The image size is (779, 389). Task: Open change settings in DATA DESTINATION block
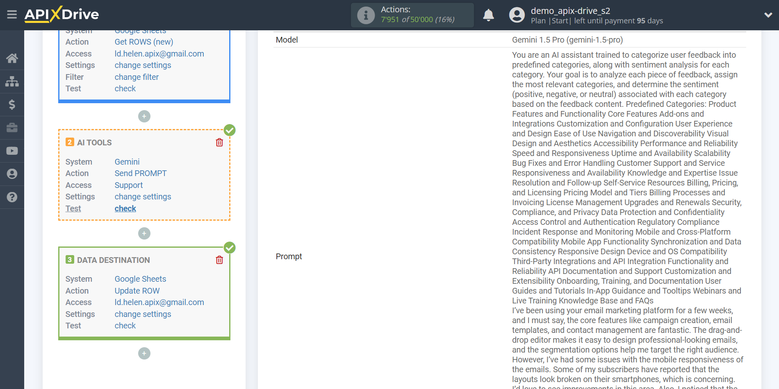[143, 314]
